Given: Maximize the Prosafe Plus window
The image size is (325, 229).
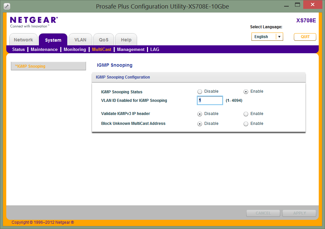Looking at the screenshot, I should click(297, 5).
